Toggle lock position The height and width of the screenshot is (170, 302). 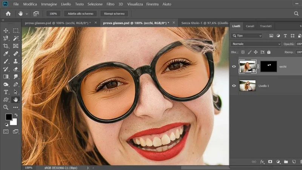[x=256, y=52]
